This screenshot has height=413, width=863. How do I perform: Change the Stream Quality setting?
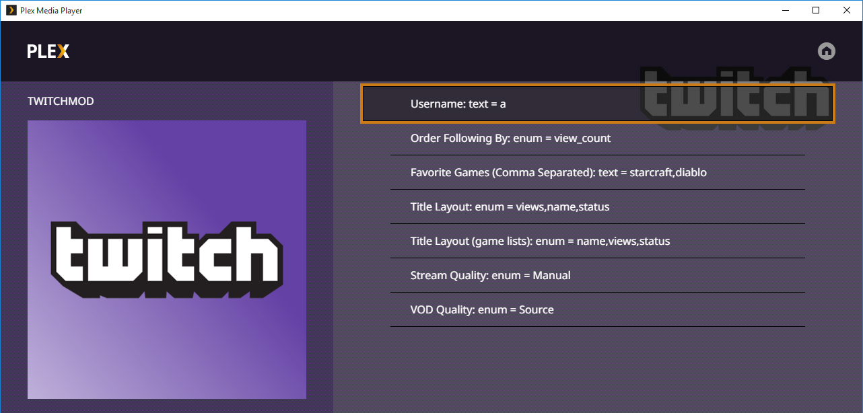[x=598, y=275]
